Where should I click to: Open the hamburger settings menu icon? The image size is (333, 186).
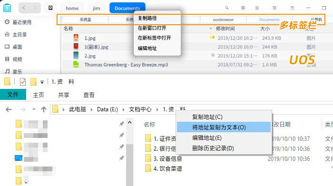tap(292, 8)
